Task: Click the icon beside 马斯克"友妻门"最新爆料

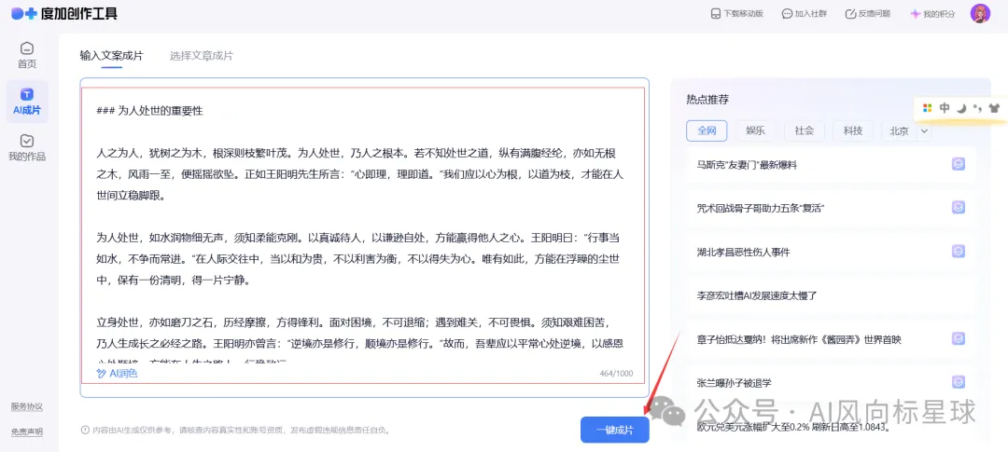Action: pos(958,164)
